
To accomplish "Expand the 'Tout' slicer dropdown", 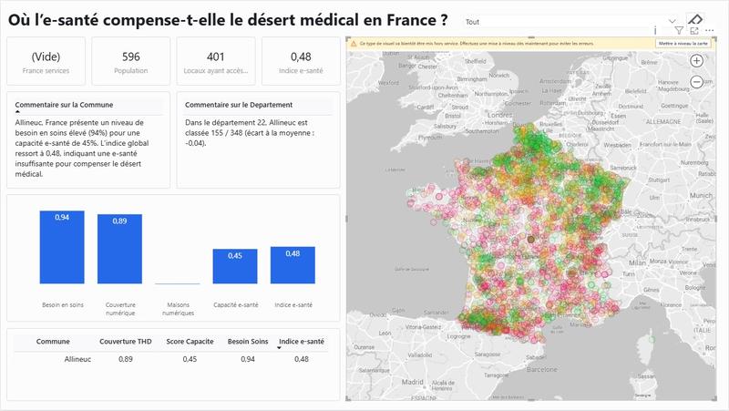I will click(673, 20).
